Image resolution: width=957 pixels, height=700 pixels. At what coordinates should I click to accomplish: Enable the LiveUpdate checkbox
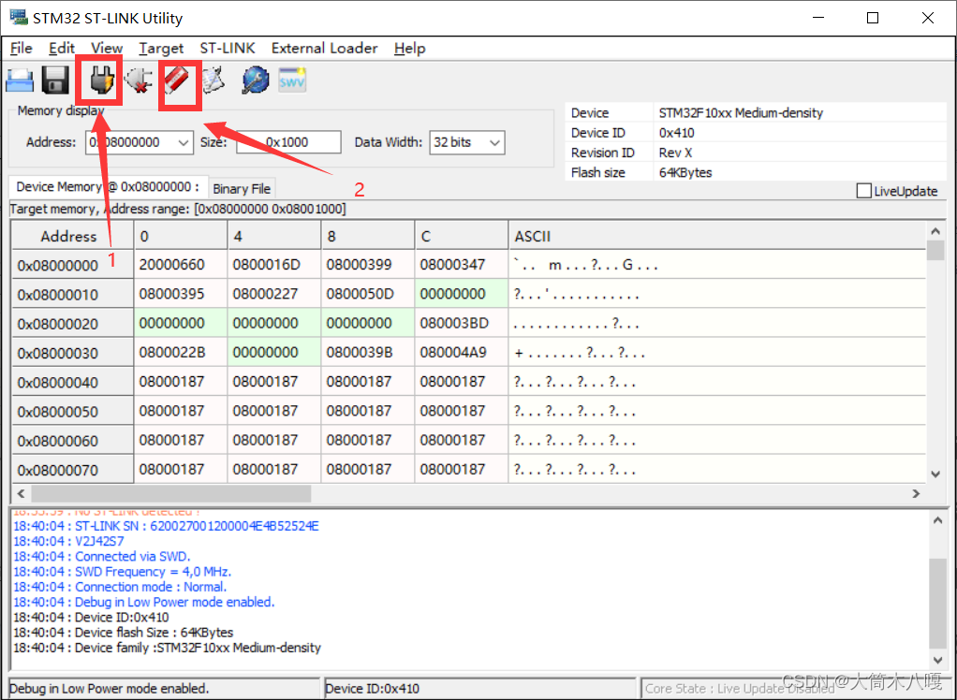[863, 191]
